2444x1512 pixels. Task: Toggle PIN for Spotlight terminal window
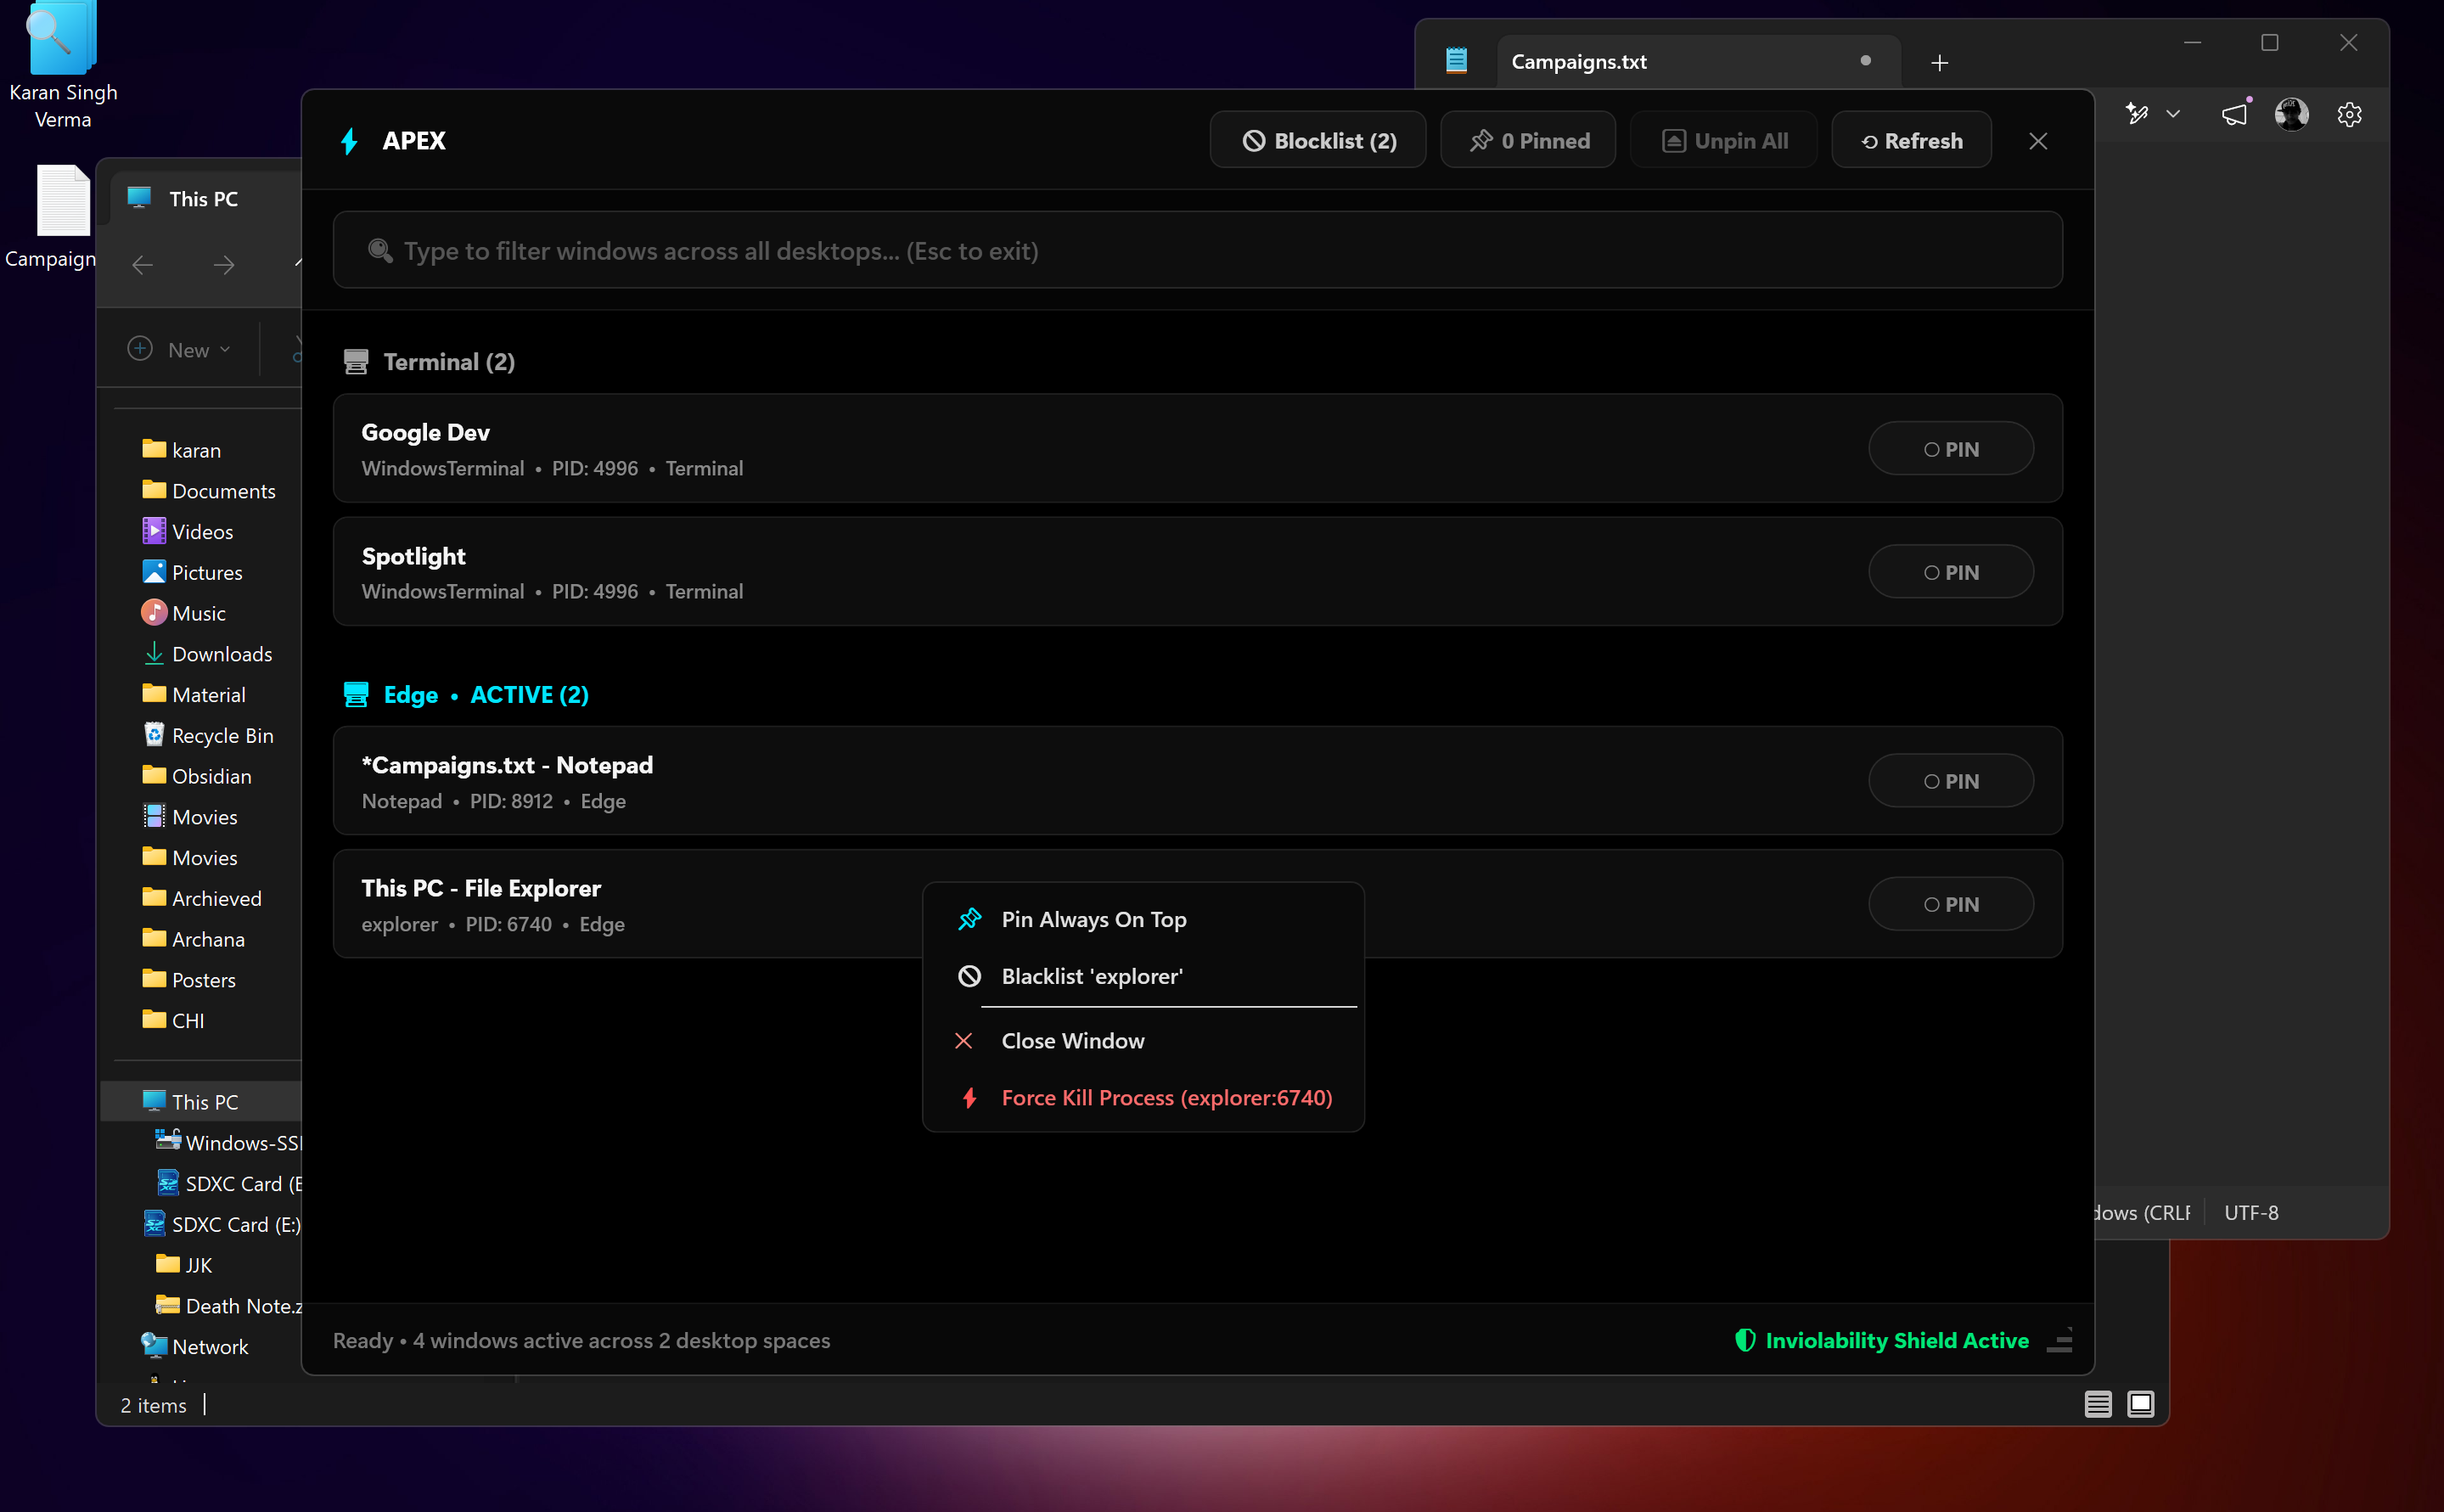click(x=1950, y=572)
